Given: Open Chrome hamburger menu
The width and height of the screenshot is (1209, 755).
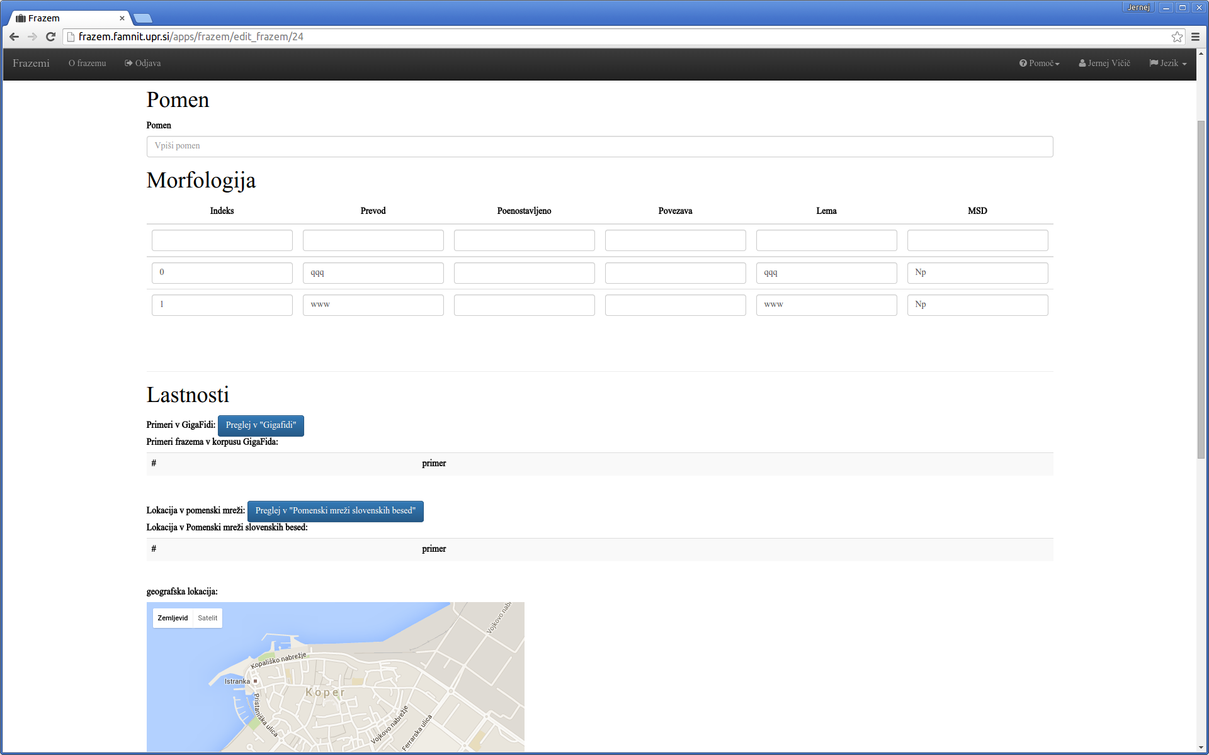Looking at the screenshot, I should (1195, 37).
